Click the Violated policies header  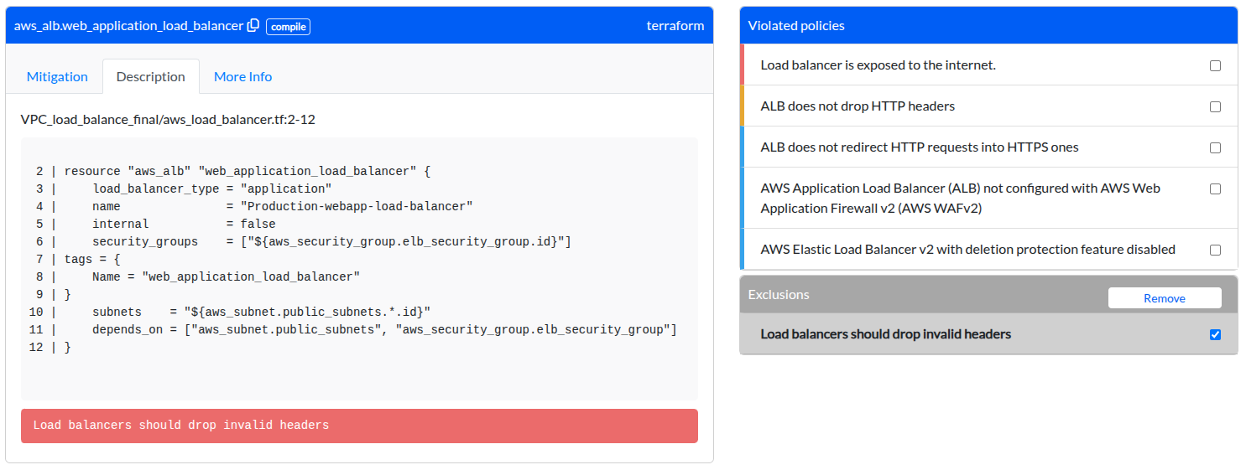click(x=796, y=26)
